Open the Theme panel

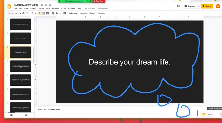92,13
